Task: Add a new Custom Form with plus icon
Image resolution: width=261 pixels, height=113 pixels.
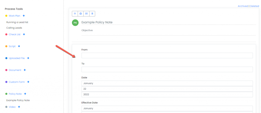Action: [28, 82]
